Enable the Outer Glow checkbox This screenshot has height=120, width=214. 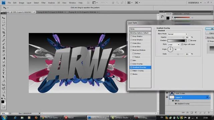(131, 43)
